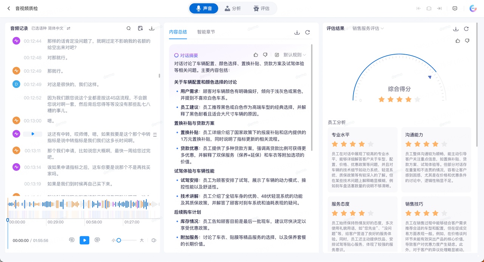Like the 对话摘要 summary with thumbs up
The image size is (484, 262).
pyautogui.click(x=256, y=55)
